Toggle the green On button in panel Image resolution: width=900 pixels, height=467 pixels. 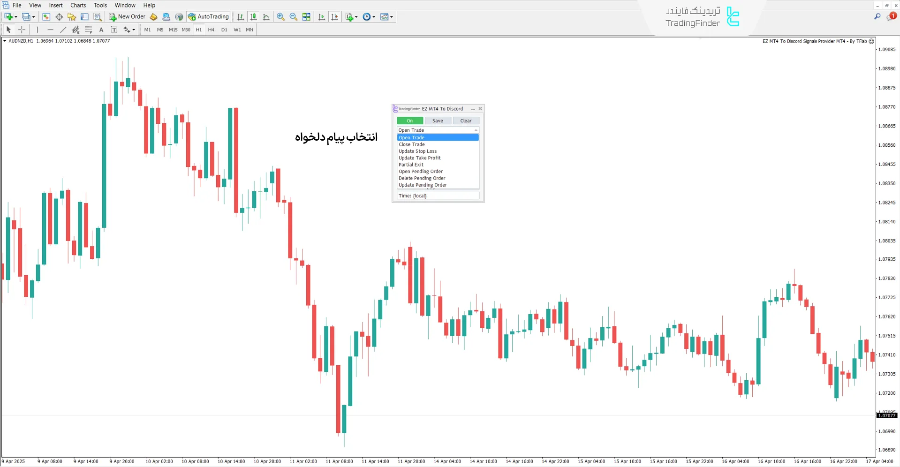point(409,121)
